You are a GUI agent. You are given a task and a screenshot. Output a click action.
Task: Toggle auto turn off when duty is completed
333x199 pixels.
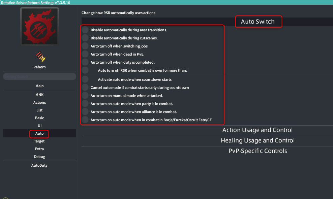tap(85, 62)
